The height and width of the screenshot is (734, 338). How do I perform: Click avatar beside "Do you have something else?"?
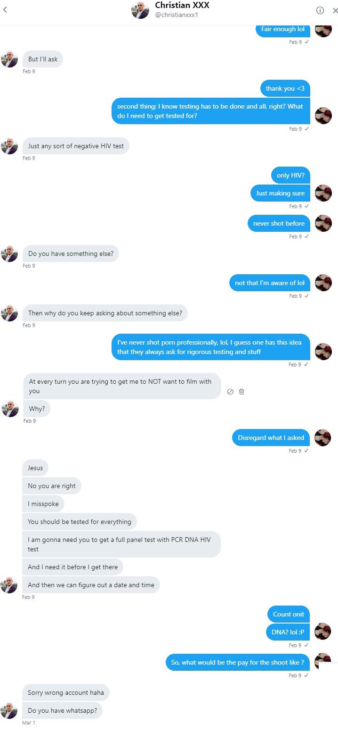point(9,253)
